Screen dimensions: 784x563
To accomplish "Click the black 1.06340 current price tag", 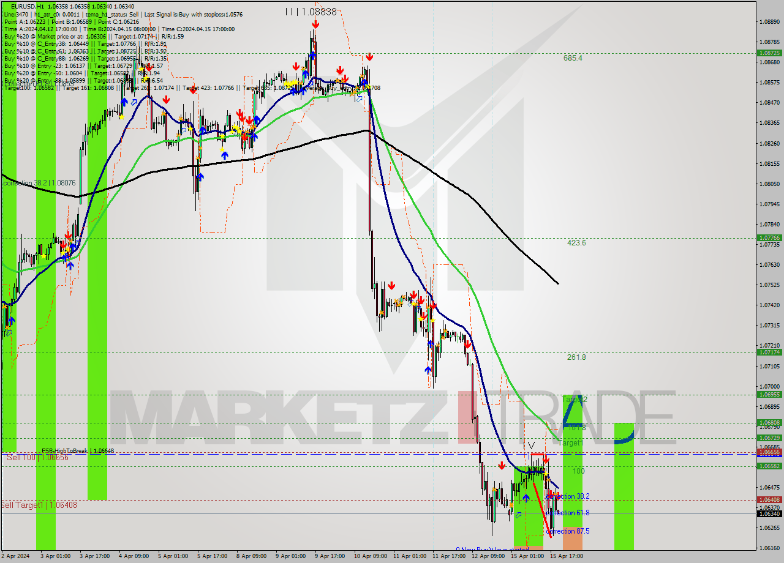I will click(x=769, y=513).
